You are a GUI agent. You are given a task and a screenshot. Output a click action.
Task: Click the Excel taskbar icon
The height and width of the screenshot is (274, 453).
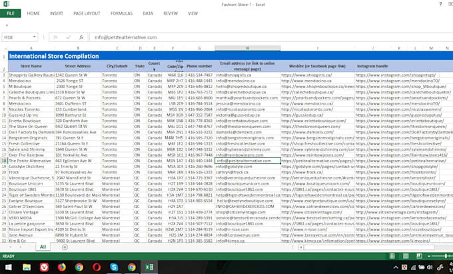point(149,267)
